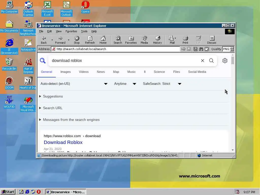
Task: Print the page using Print icon
Action: tap(185, 40)
